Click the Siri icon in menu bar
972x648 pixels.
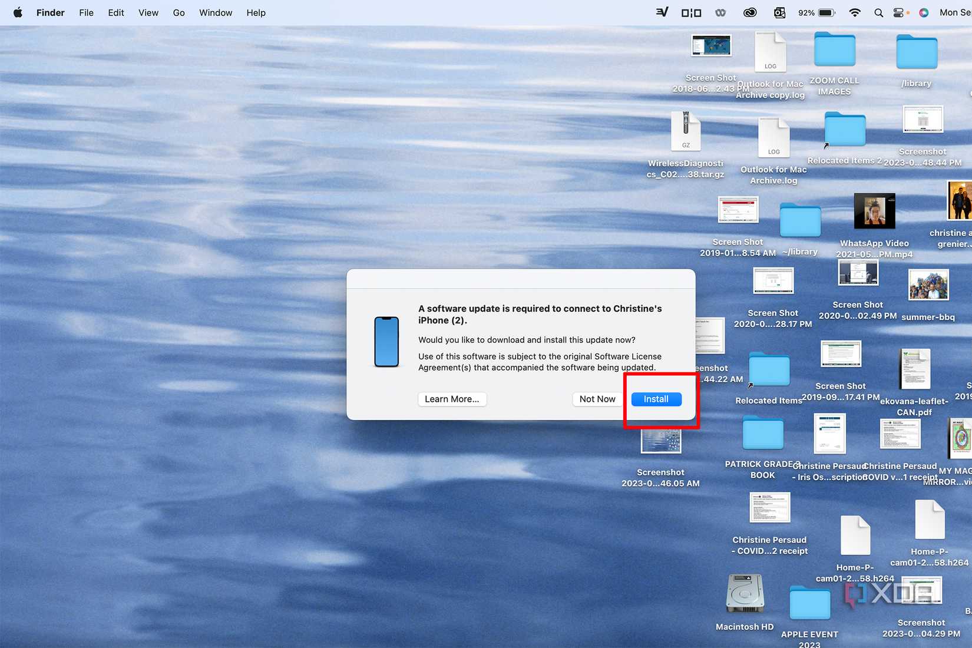point(924,12)
